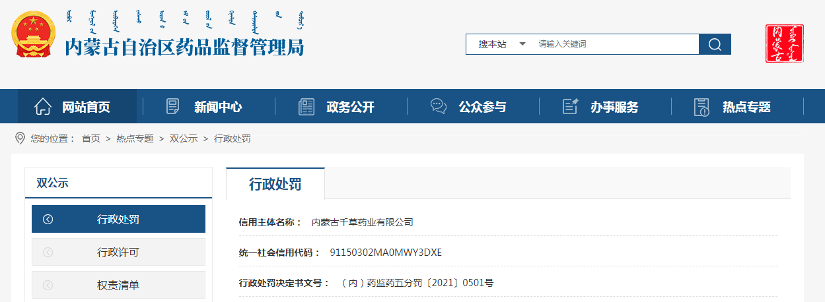The image size is (825, 302).
Task: Go to 首页 in the breadcrumb
Action: tap(91, 138)
